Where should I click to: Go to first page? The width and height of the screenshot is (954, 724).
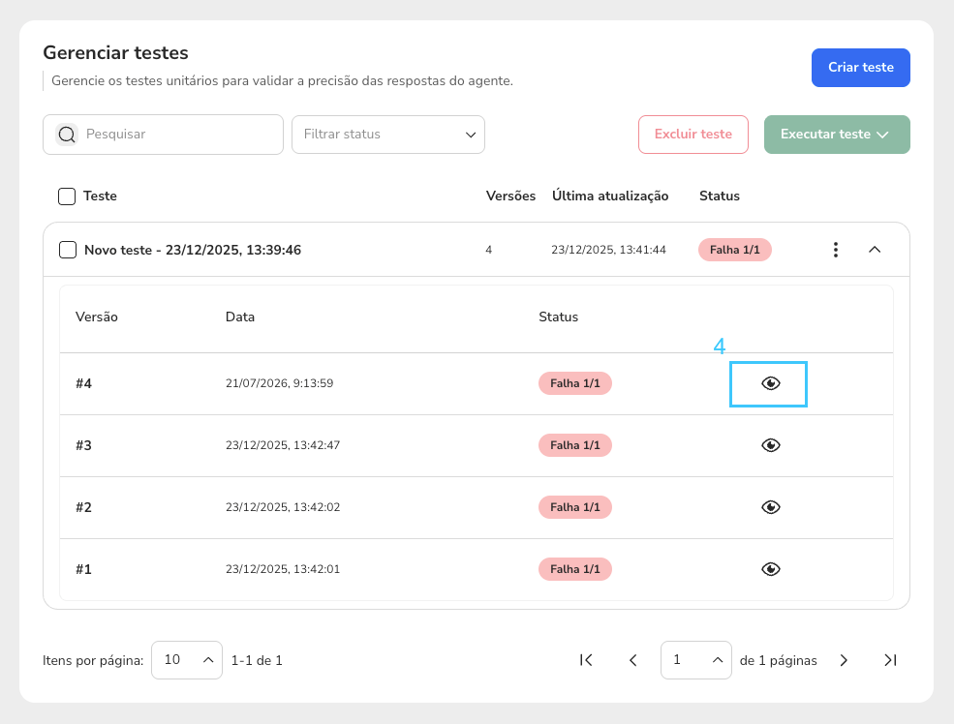point(586,660)
